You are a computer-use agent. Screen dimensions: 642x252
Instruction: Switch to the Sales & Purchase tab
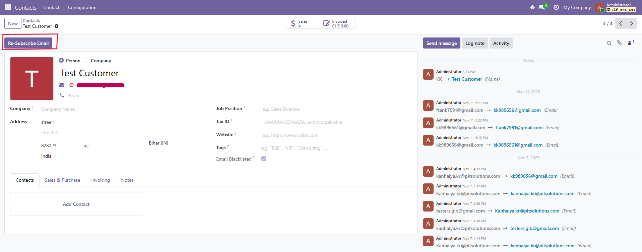coord(62,180)
